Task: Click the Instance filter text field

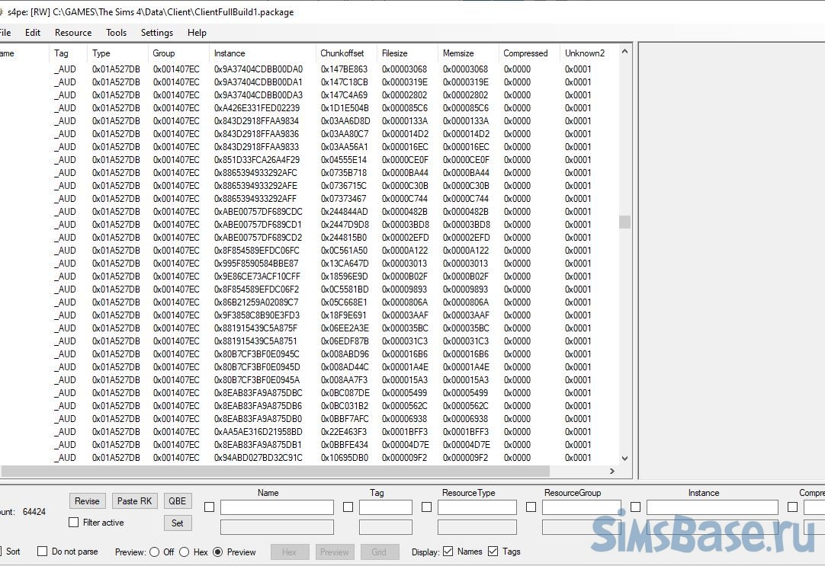Action: click(x=711, y=507)
